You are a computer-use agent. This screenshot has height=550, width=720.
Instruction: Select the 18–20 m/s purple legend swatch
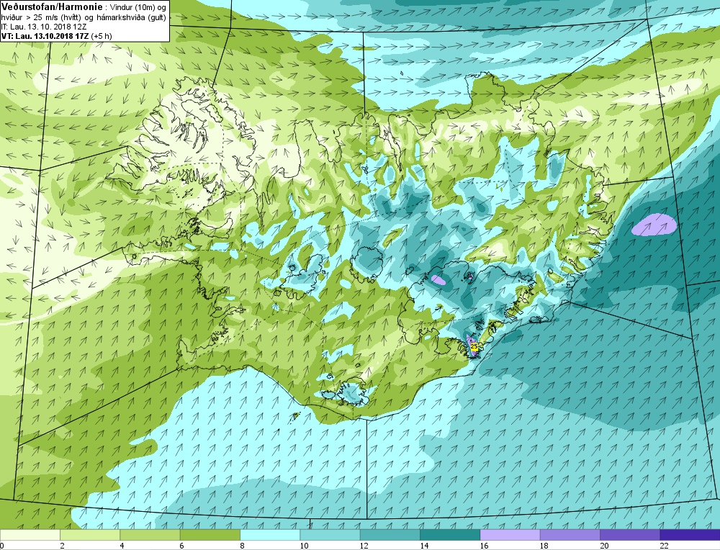570,535
